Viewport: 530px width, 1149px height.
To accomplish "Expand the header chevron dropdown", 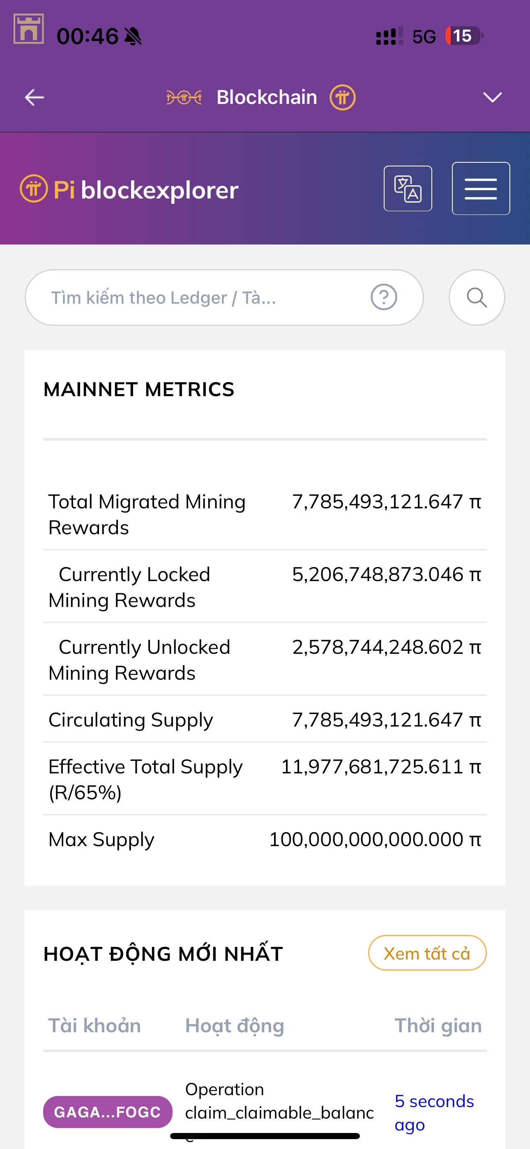I will 493,97.
